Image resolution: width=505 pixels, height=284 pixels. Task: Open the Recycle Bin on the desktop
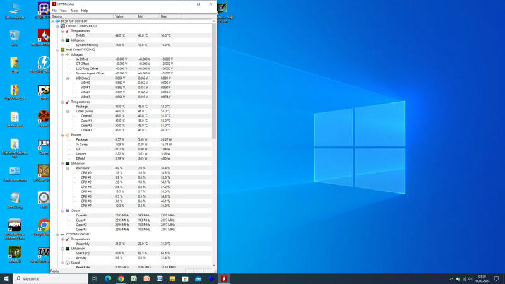point(15,38)
